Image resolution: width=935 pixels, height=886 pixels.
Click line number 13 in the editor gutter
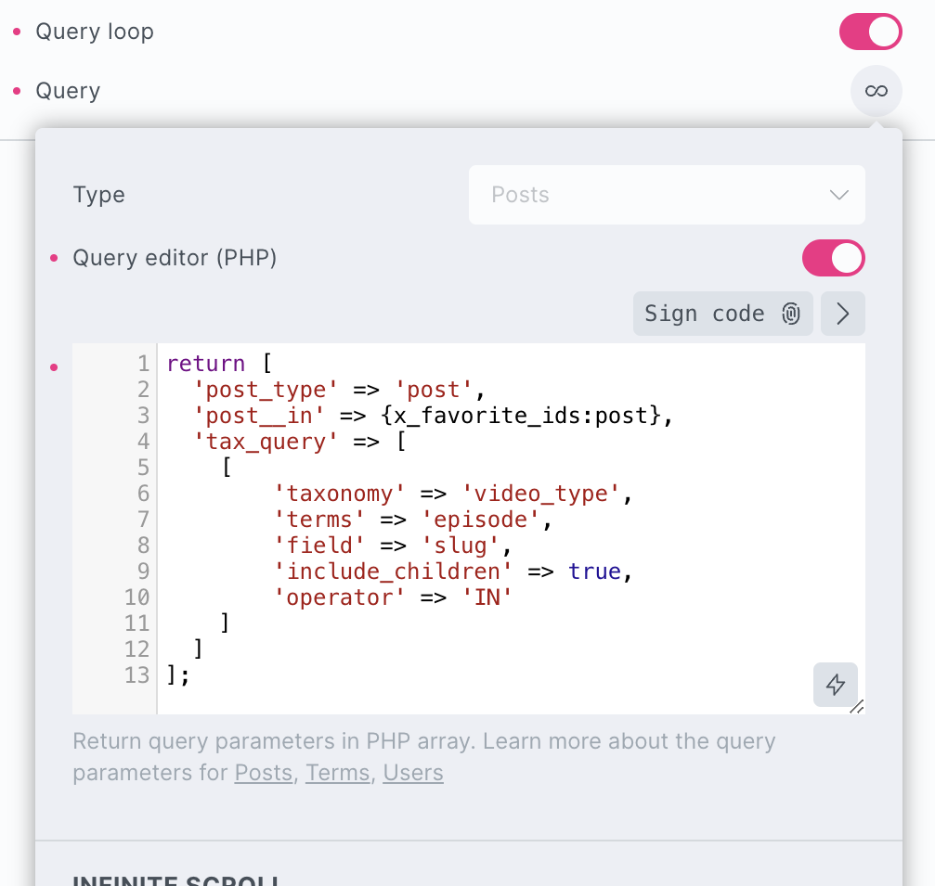[x=136, y=675]
